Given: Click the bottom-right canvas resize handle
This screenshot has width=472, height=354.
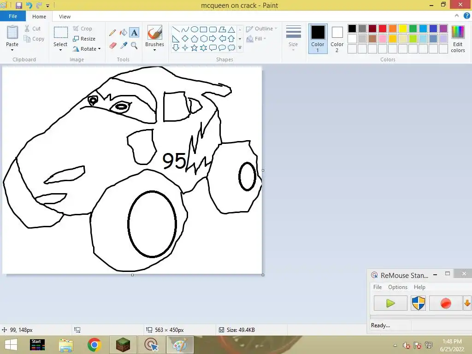Looking at the screenshot, I should pyautogui.click(x=263, y=275).
